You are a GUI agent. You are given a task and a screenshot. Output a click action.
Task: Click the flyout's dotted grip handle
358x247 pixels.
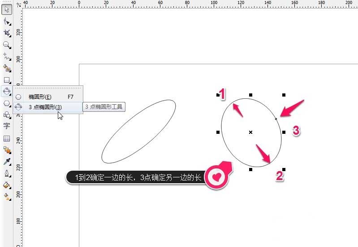point(47,88)
